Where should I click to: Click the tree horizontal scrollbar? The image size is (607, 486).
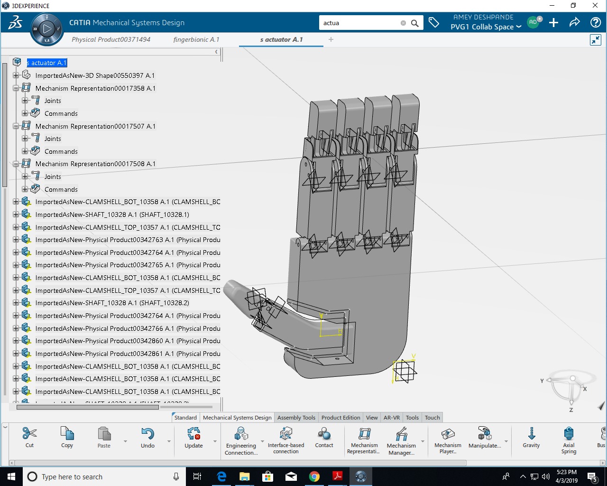coord(88,407)
